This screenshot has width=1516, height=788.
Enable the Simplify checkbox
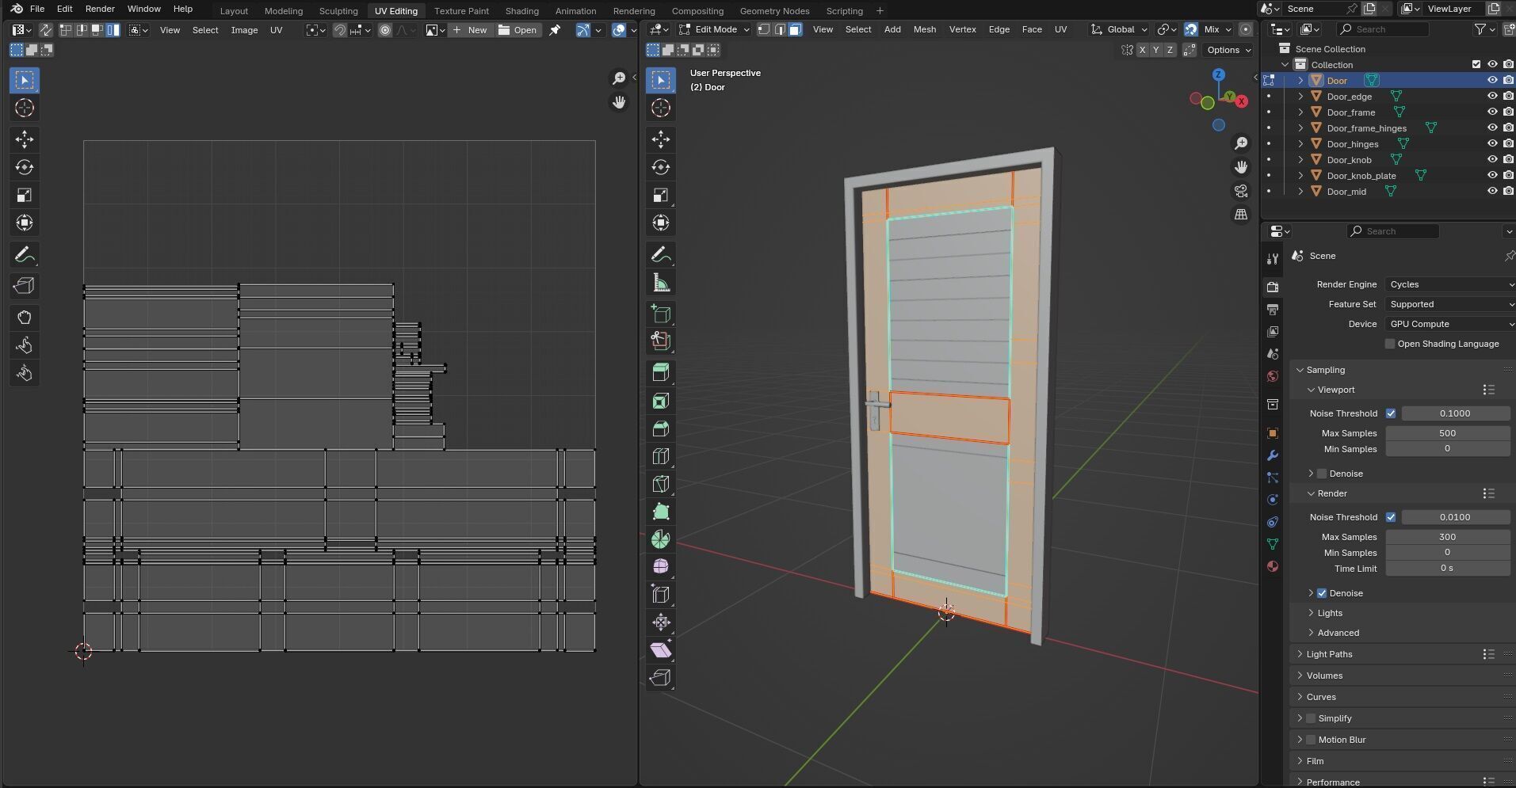1311,718
